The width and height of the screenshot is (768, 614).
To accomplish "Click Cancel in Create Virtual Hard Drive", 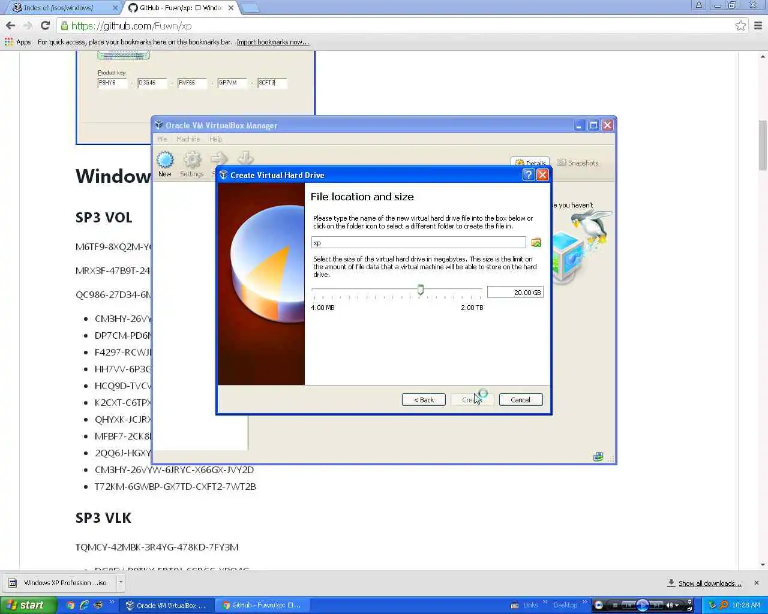I will [x=521, y=399].
